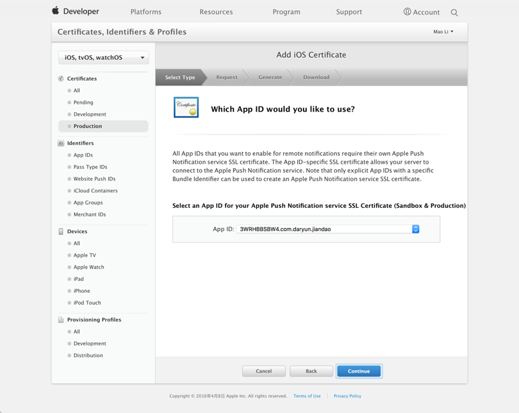Open the App ID selection dropdown
This screenshot has height=413, width=519.
click(328, 229)
